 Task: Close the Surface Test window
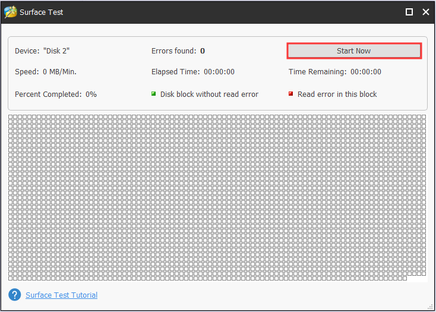(425, 12)
